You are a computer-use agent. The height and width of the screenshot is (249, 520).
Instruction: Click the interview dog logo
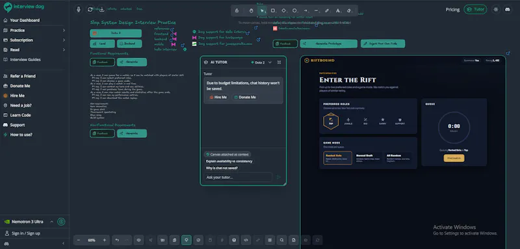(23, 7)
